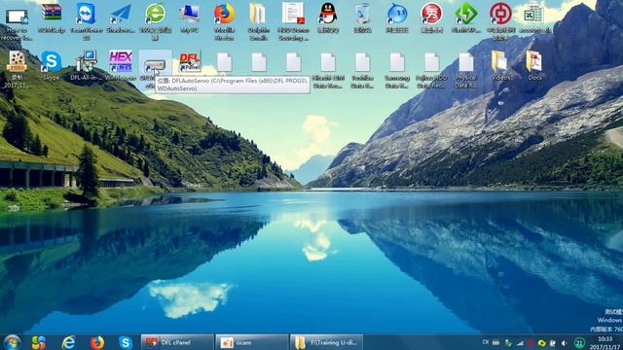The height and width of the screenshot is (350, 623).
Task: Launch Mozilla Firefox from the desktop
Action: pos(224,21)
